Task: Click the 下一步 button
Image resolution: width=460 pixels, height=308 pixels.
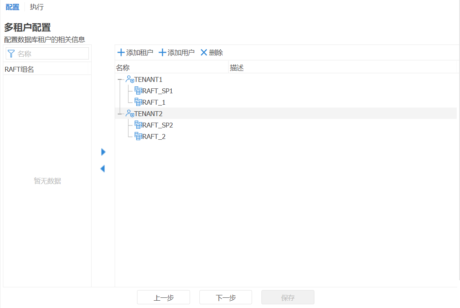Action: [226, 297]
